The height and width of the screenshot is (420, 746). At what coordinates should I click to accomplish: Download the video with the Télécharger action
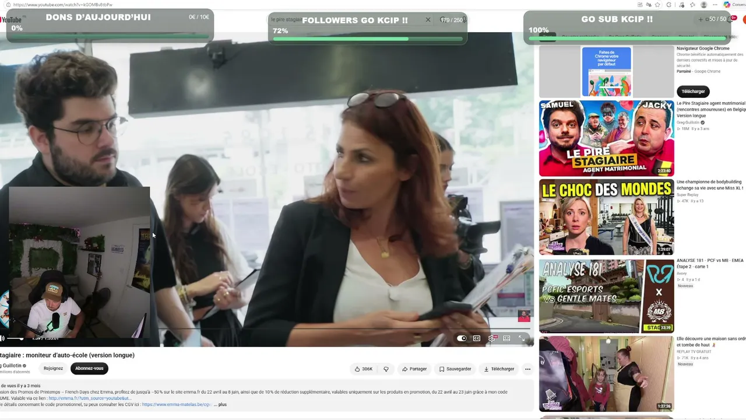click(499, 369)
